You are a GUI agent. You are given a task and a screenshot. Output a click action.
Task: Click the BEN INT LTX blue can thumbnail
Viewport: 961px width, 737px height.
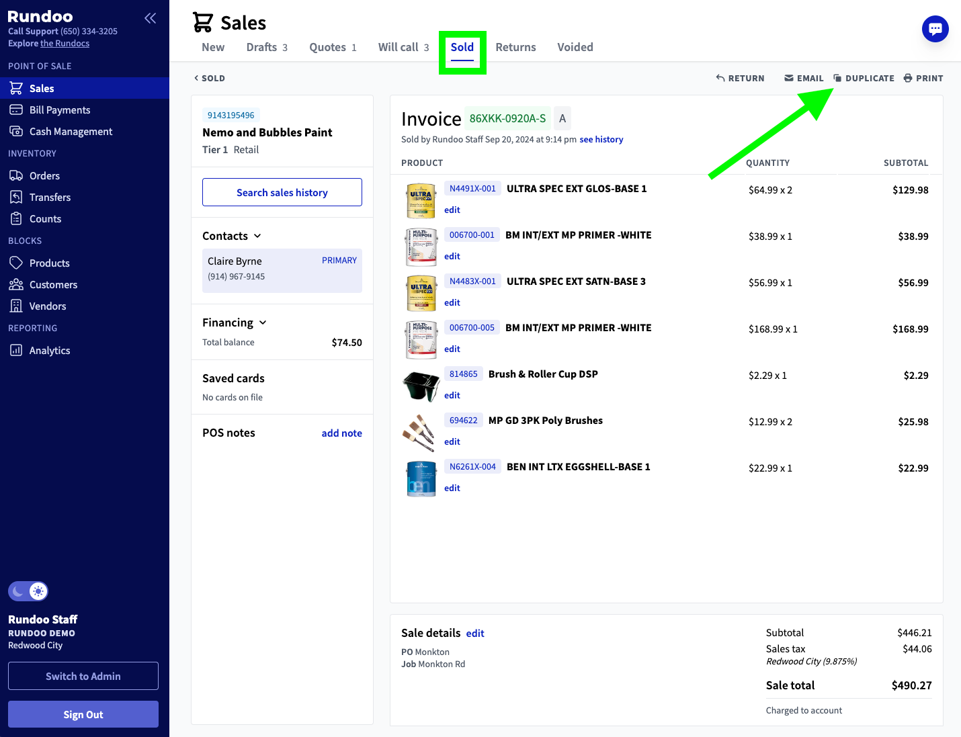[421, 478]
